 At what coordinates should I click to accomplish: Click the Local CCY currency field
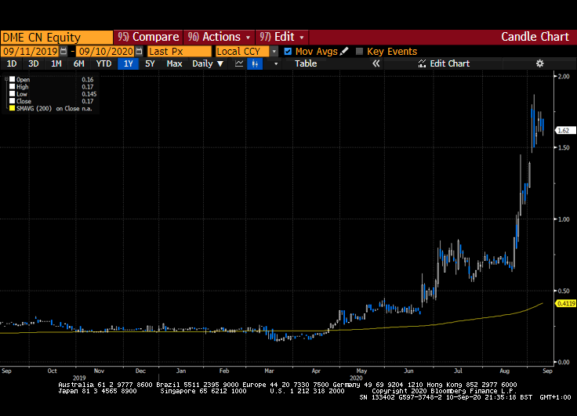242,51
